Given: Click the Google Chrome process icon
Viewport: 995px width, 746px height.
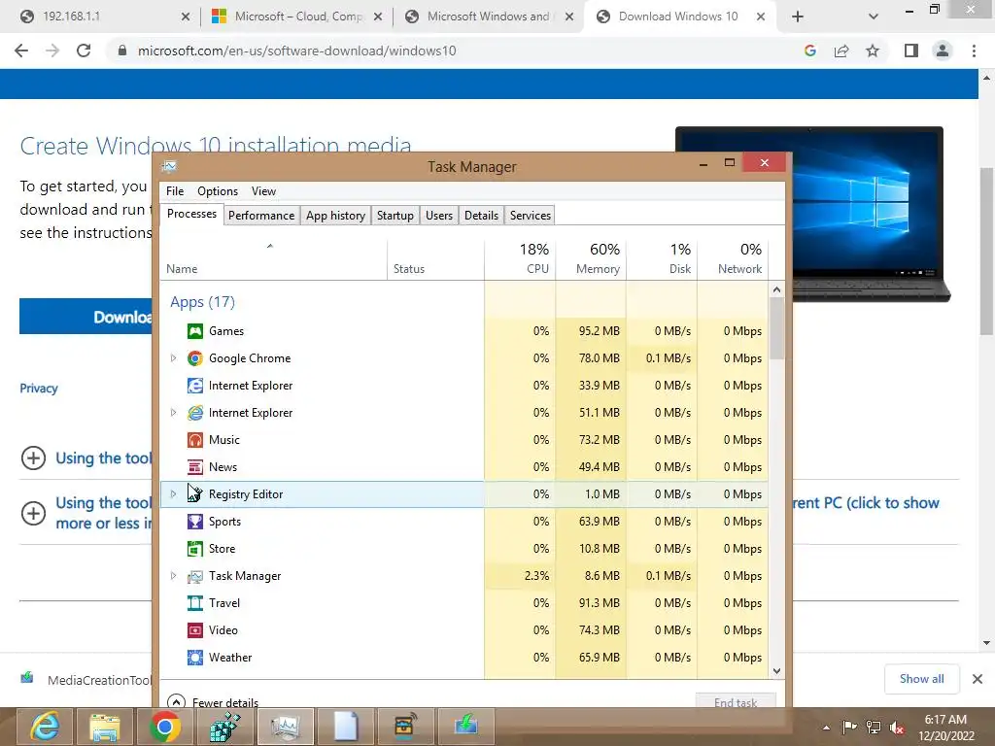Looking at the screenshot, I should pyautogui.click(x=194, y=358).
